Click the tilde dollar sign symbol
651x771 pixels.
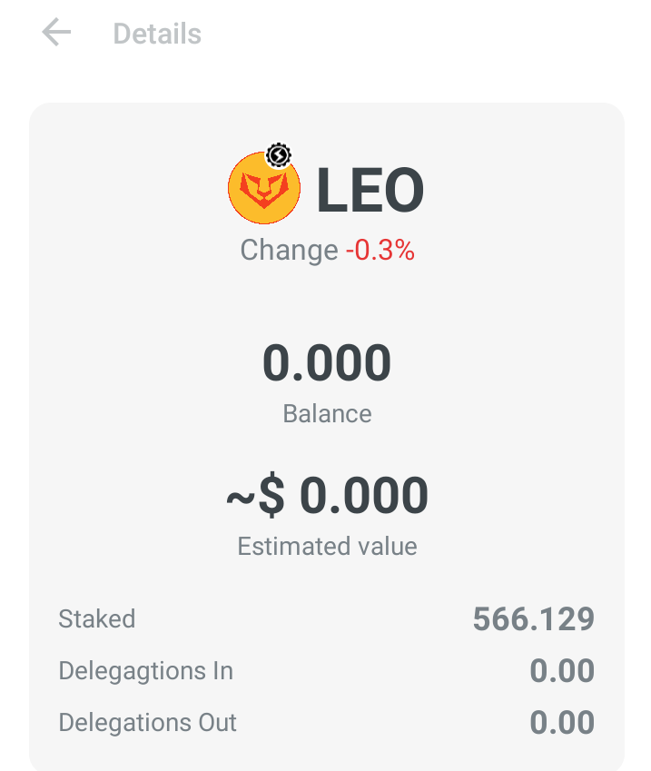[x=256, y=497]
